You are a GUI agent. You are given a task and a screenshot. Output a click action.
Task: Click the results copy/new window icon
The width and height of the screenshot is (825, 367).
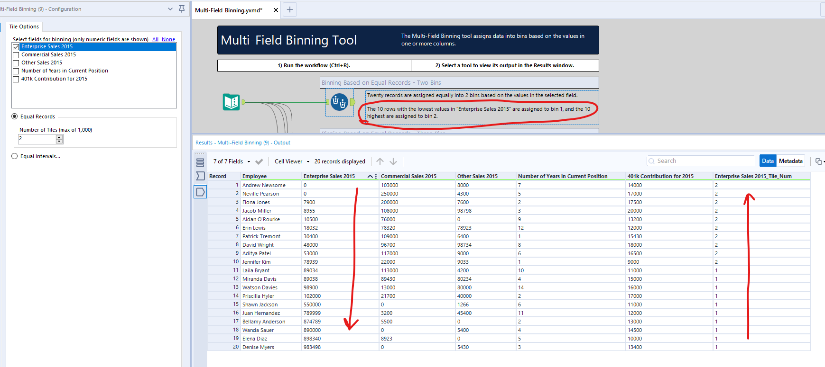(818, 161)
